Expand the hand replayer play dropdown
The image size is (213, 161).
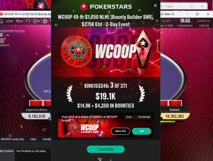(37, 21)
